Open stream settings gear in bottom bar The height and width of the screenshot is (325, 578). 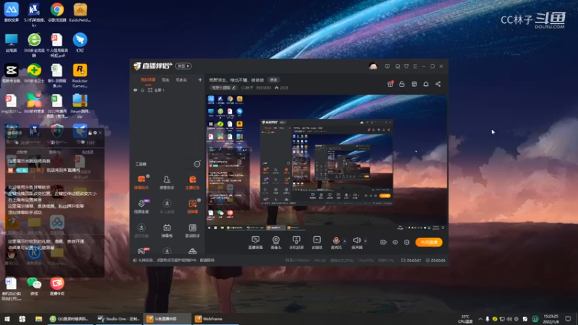407,242
